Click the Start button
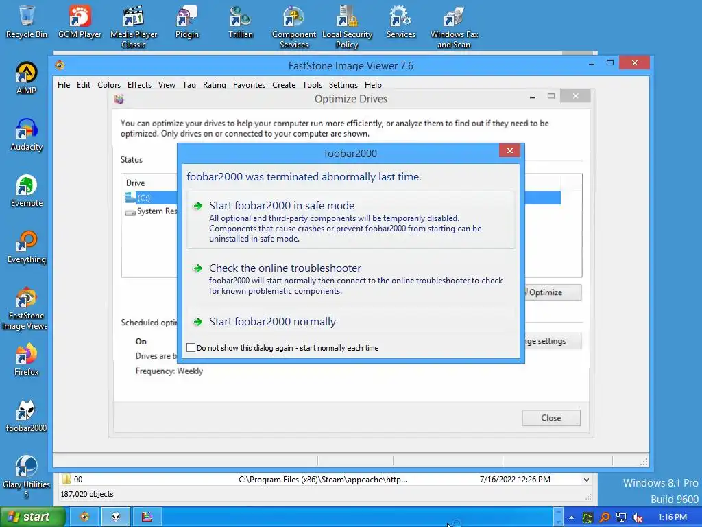This screenshot has width=702, height=527. pos(32,517)
